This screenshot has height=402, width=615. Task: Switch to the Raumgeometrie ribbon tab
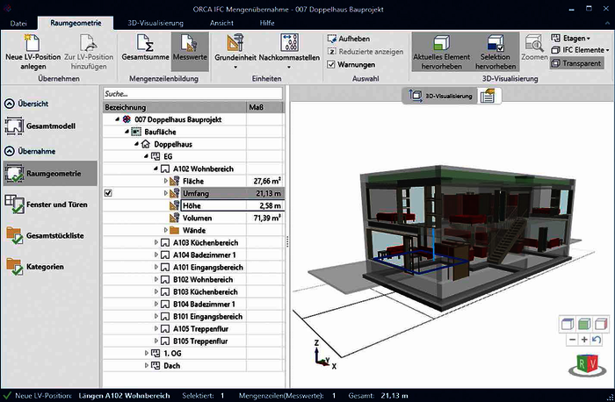coord(76,23)
